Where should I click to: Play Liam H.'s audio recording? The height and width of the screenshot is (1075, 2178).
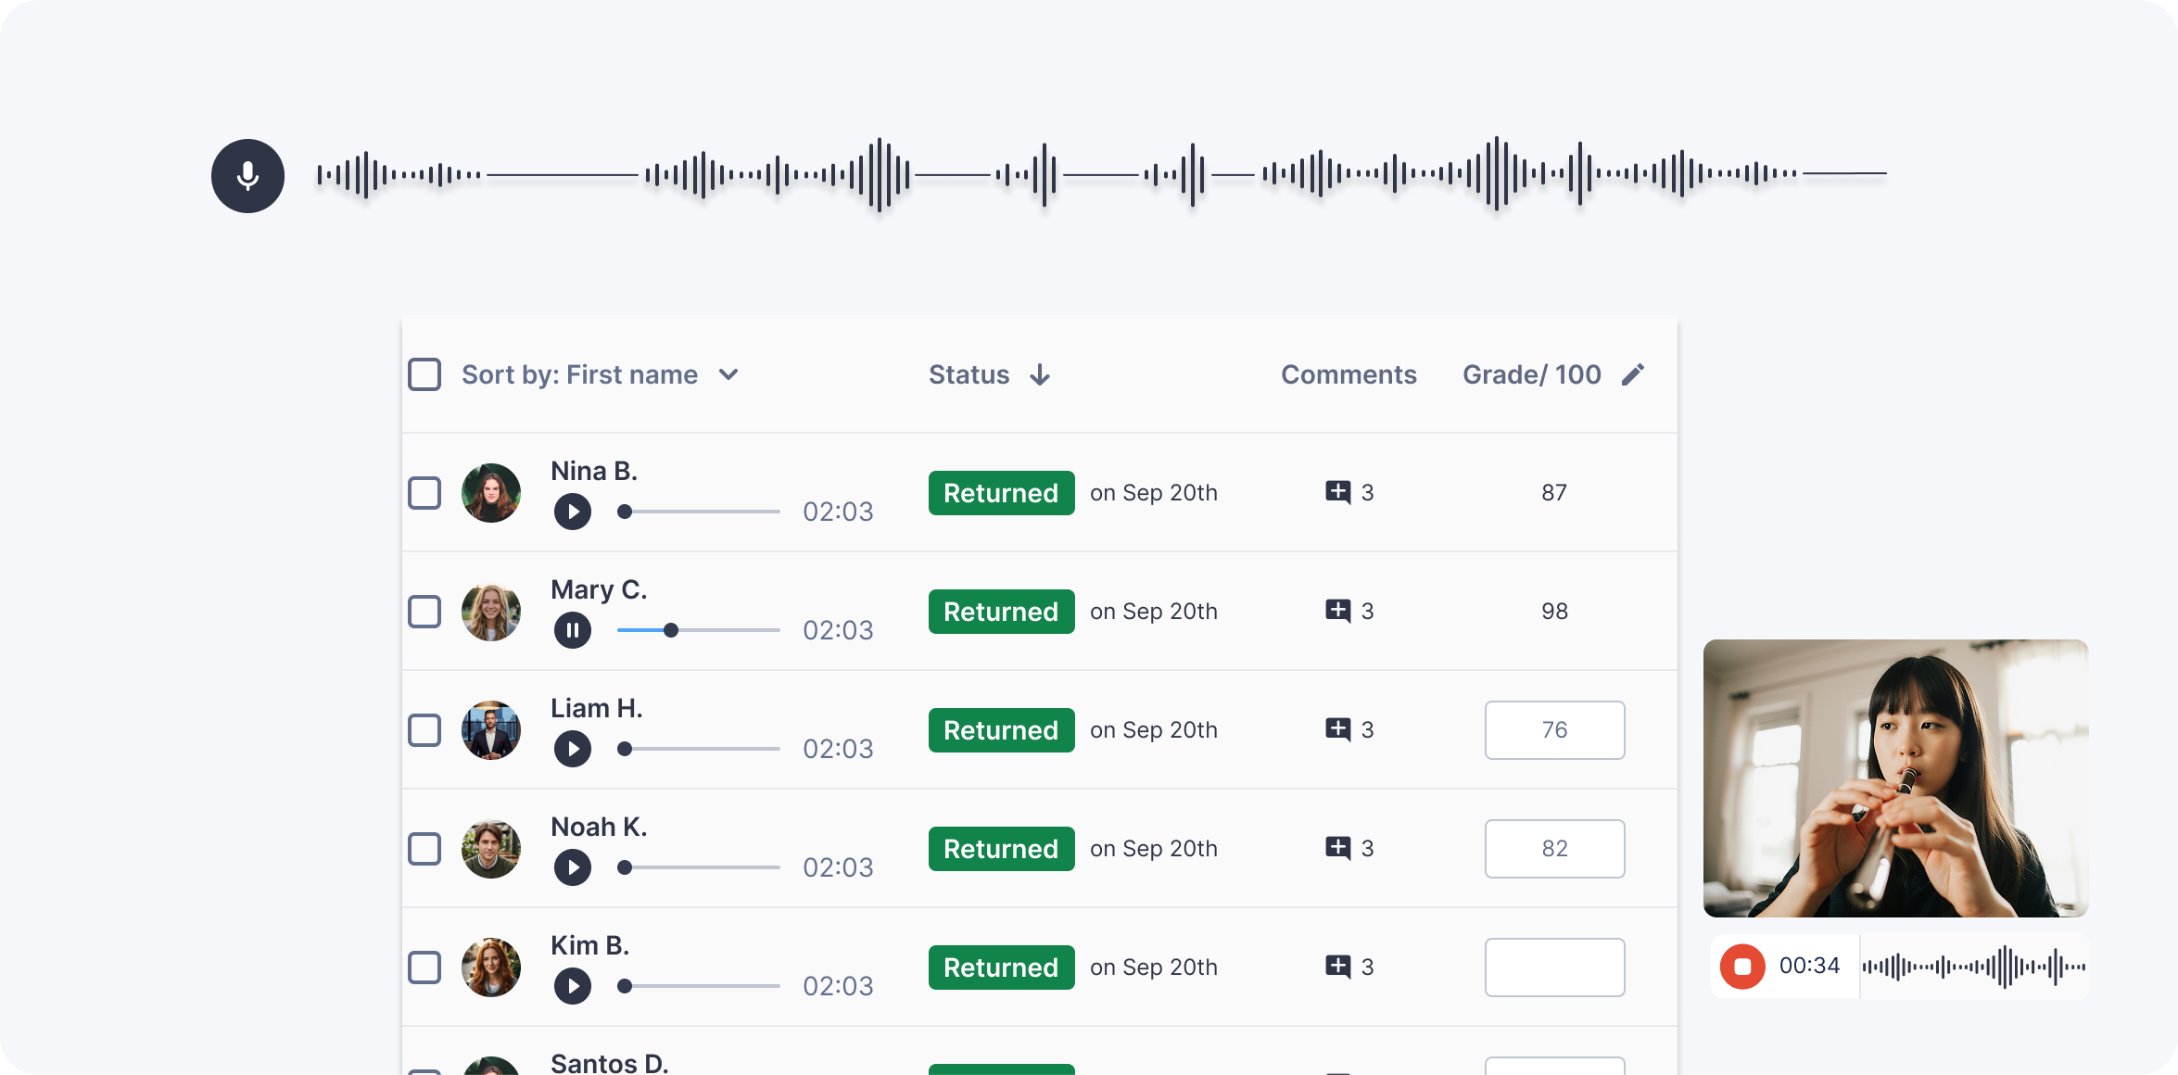tap(573, 749)
